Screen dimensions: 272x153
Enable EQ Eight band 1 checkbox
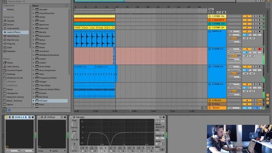(83, 151)
